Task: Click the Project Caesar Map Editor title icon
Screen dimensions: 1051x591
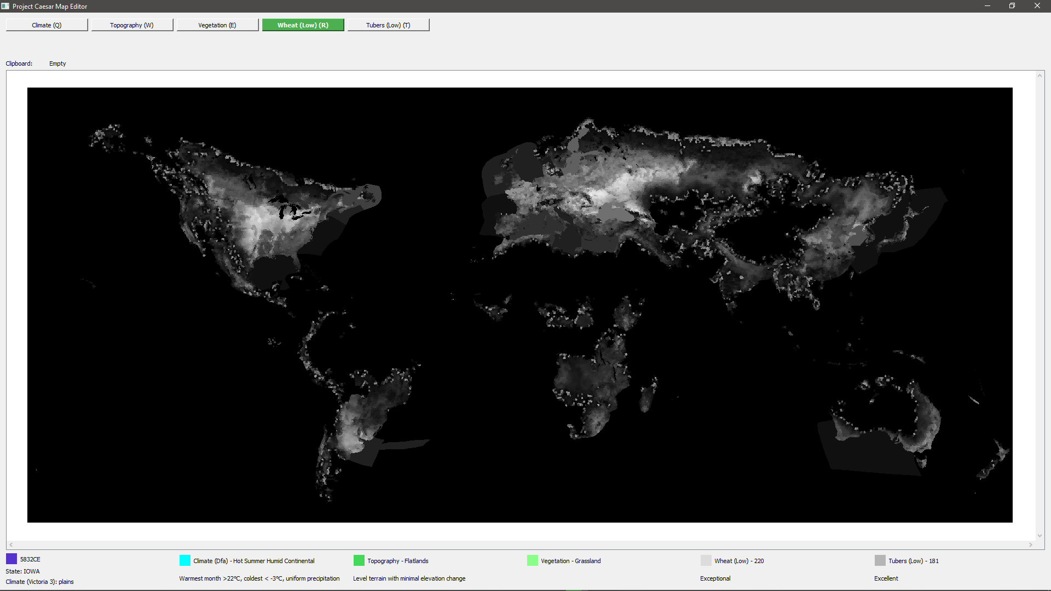Action: (5, 6)
